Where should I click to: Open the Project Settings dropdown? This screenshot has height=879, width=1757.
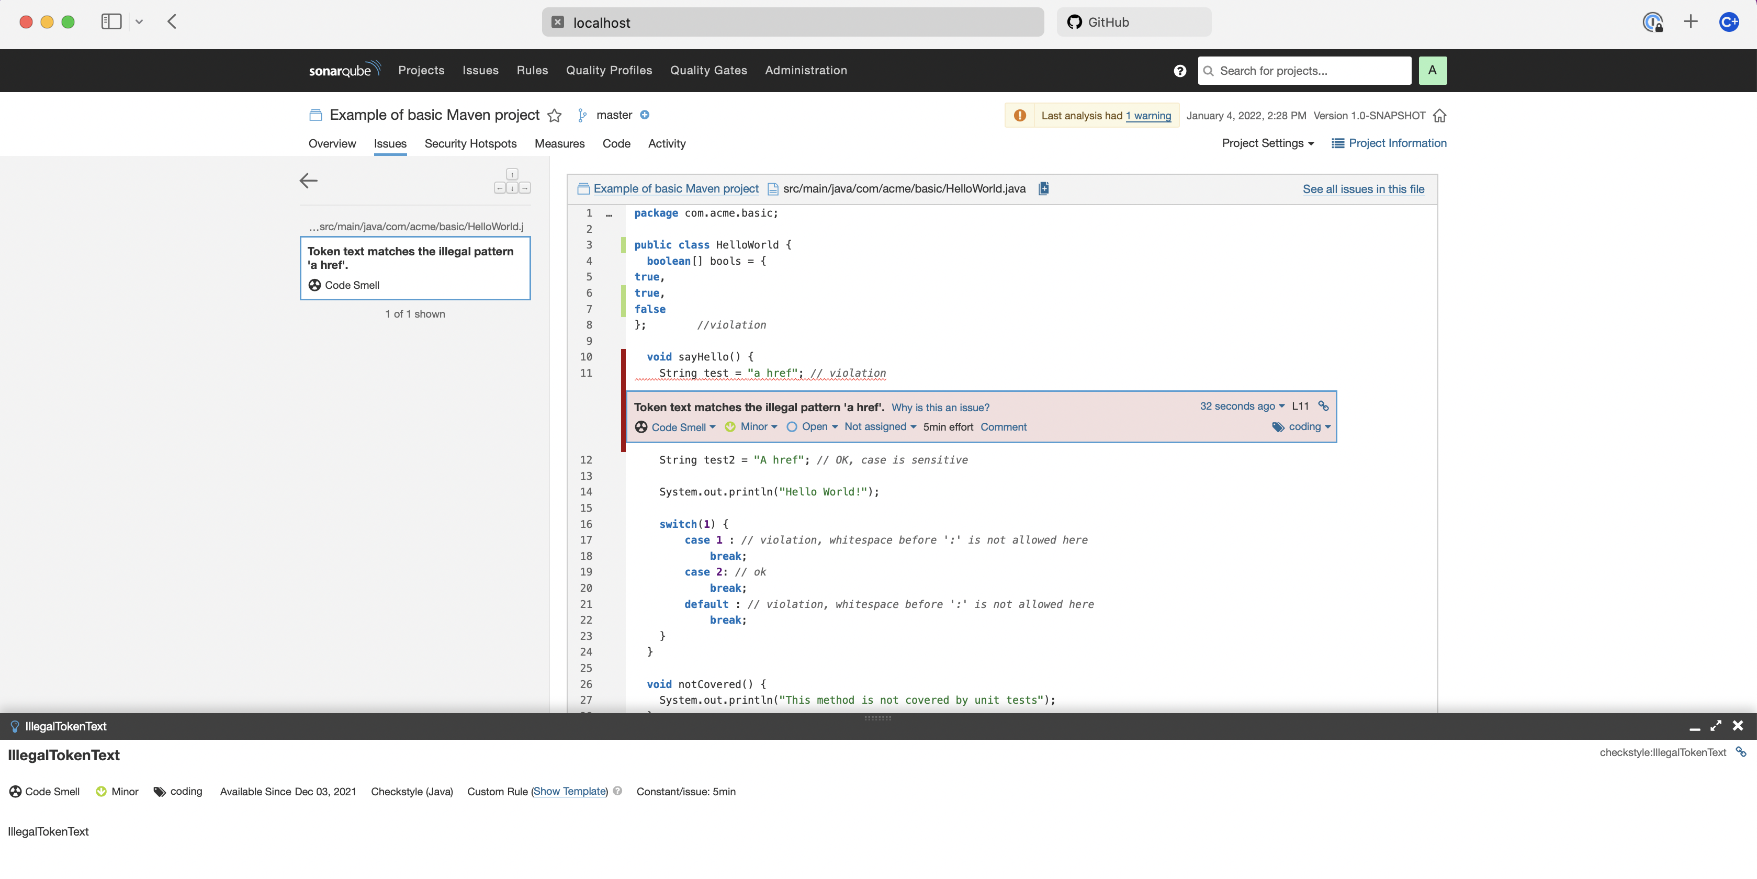1267,143
